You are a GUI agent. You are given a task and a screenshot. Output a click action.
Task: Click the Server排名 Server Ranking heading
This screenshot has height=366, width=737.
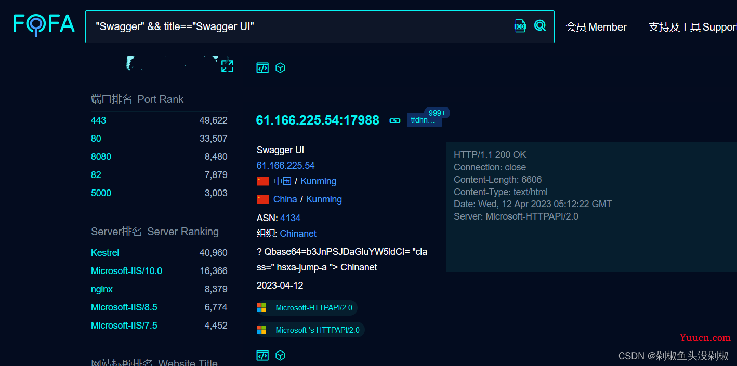(x=155, y=232)
